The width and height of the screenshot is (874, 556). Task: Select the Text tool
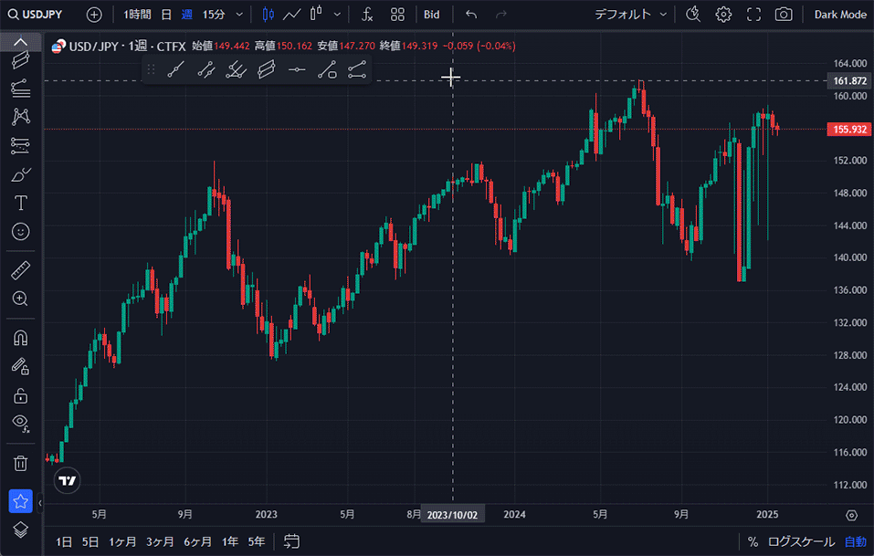(21, 203)
